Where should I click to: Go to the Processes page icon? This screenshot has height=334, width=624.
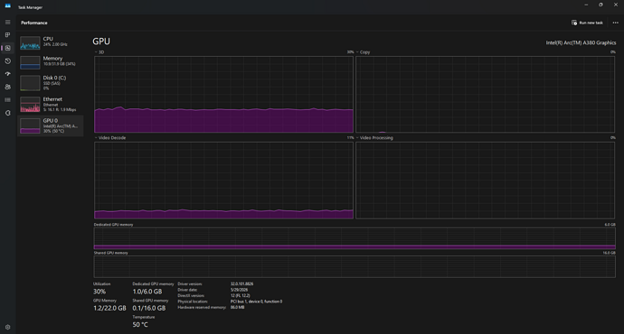[x=7, y=35]
